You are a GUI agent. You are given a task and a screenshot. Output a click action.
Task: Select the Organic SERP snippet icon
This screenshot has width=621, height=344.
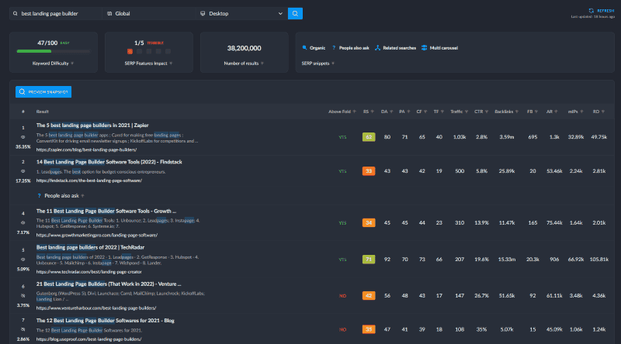[x=305, y=47]
